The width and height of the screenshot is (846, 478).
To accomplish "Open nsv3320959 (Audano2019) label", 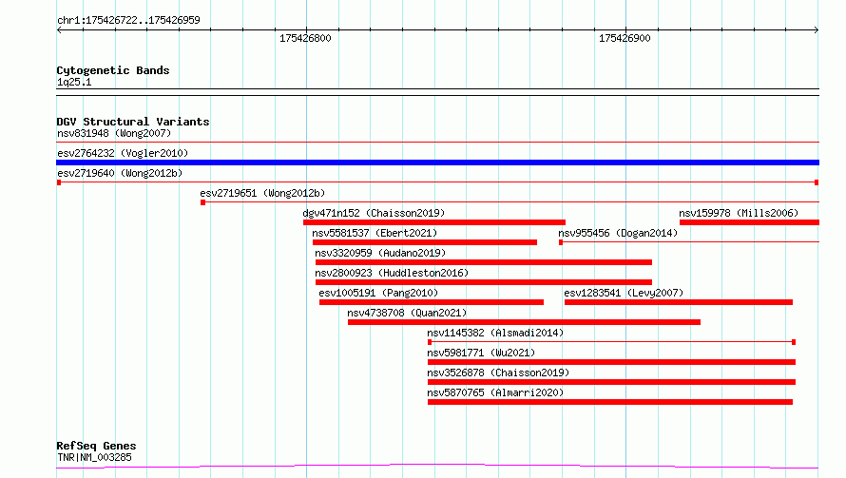I will [x=380, y=253].
